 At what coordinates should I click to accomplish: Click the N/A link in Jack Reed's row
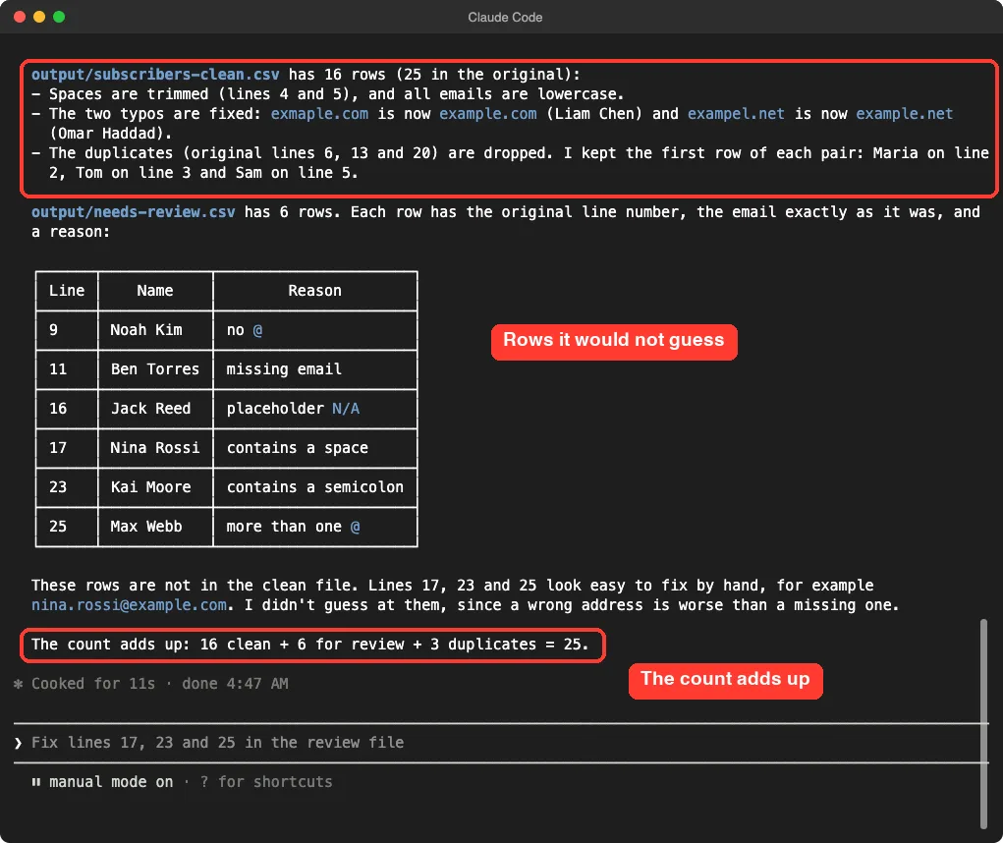pyautogui.click(x=346, y=409)
